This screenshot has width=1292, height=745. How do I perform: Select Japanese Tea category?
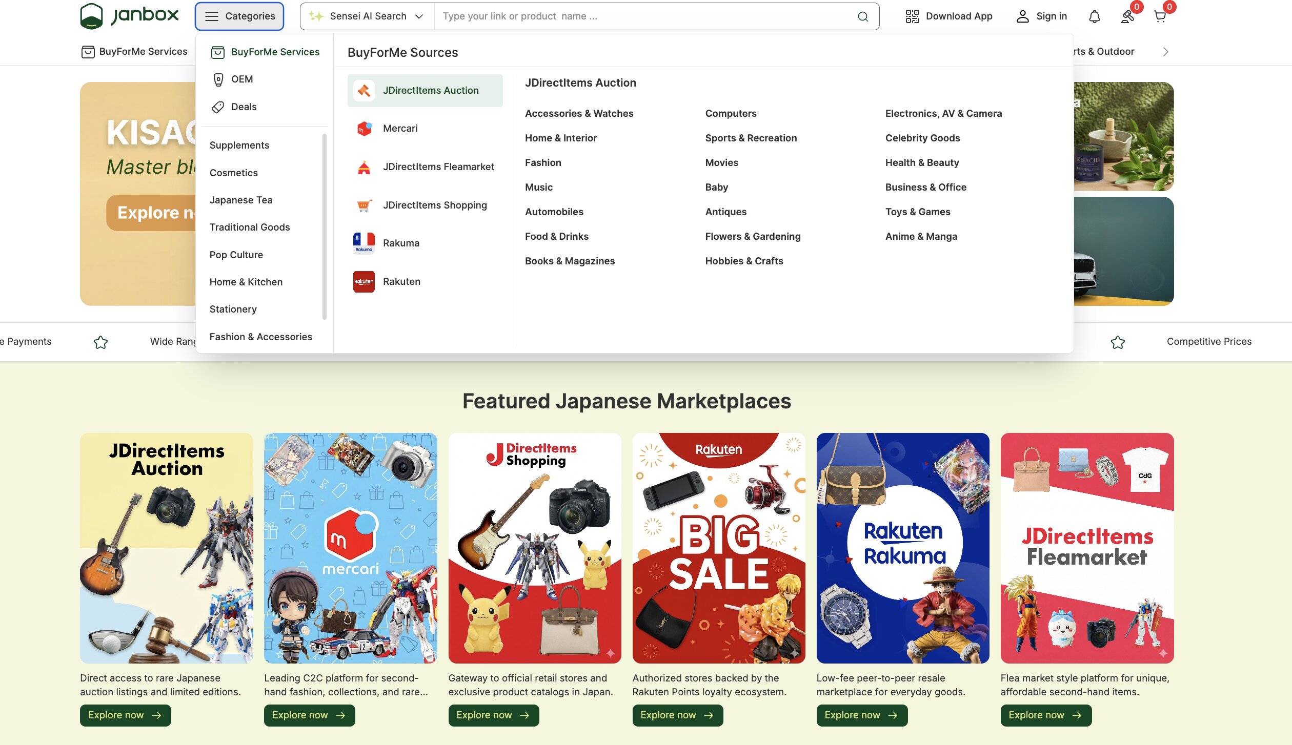coord(241,200)
